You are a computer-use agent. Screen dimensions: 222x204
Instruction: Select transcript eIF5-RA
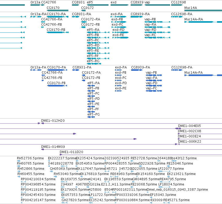pos(98,32)
